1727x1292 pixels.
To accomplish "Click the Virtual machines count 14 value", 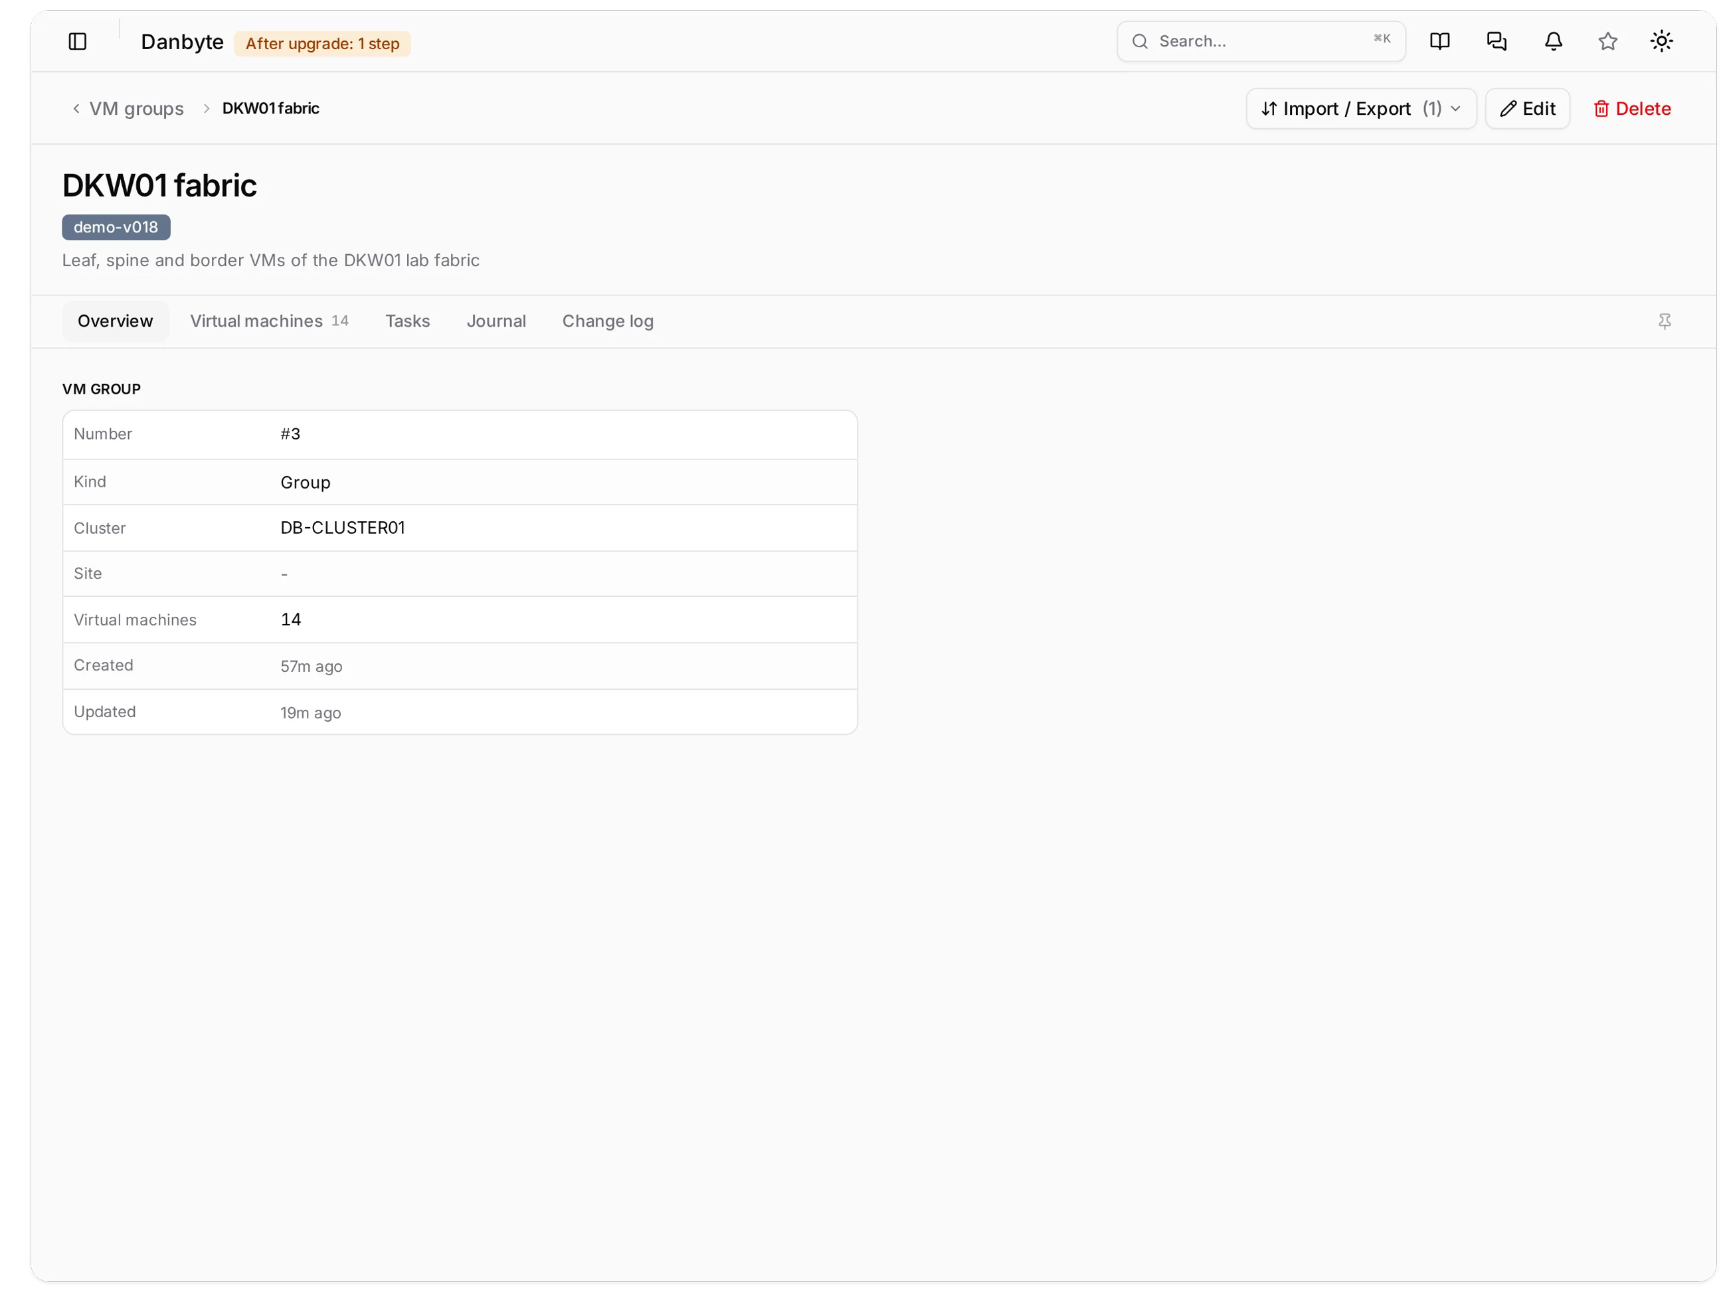I will point(290,619).
